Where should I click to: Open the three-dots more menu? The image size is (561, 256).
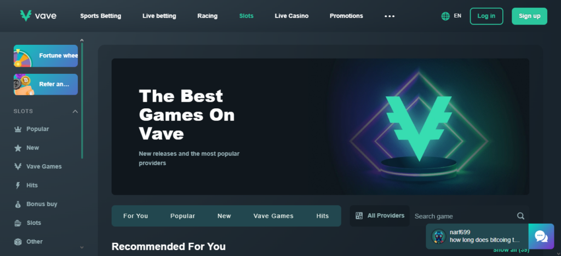[390, 16]
